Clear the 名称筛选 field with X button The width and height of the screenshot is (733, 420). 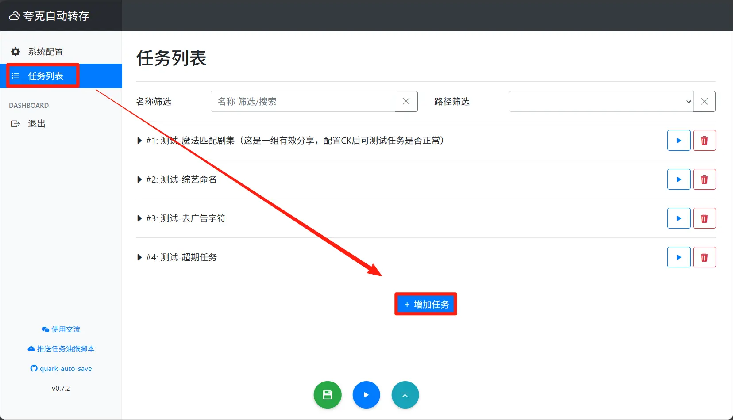point(406,101)
